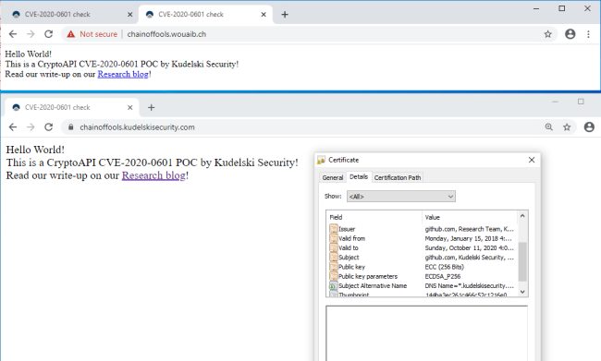Expand the Show <All> dropdown

(x=401, y=197)
